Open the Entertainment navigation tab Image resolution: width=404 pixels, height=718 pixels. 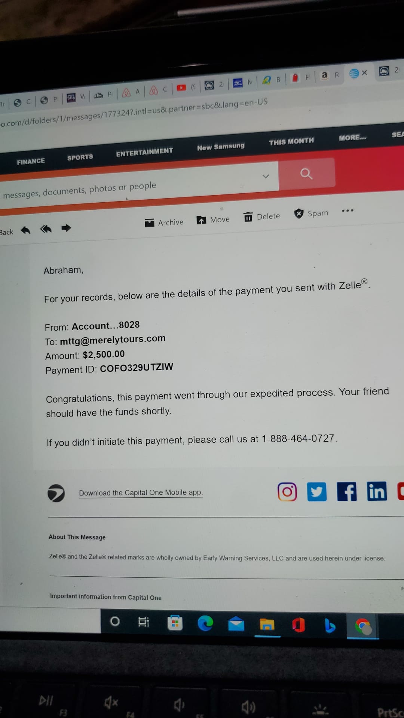pyautogui.click(x=144, y=152)
